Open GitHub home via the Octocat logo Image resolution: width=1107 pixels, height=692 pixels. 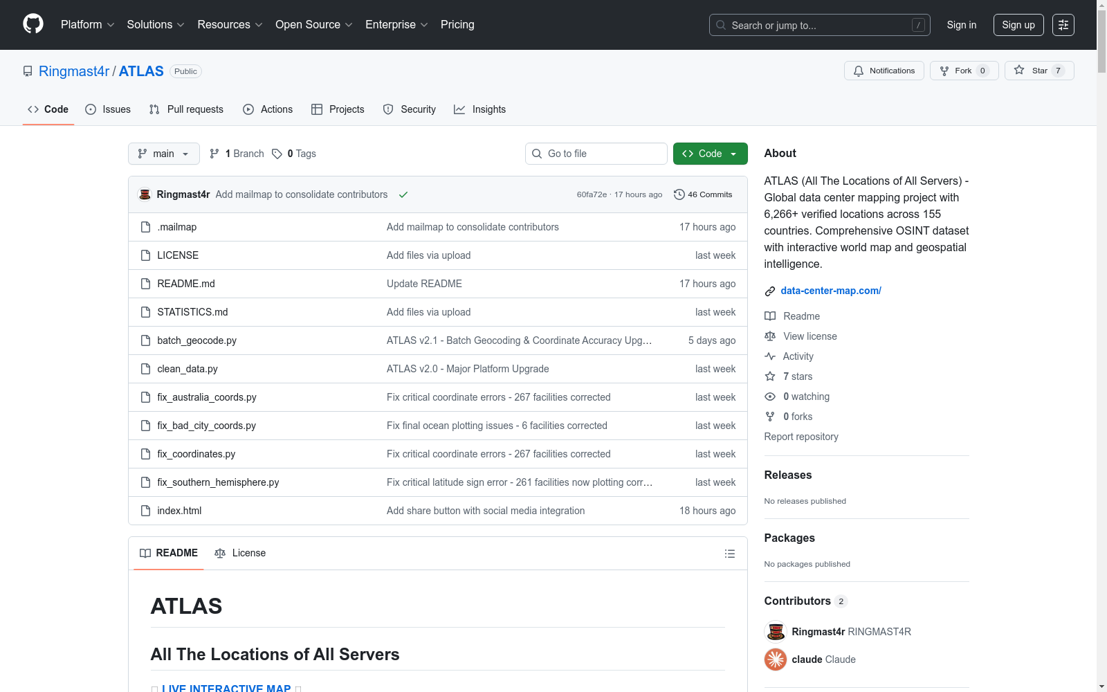coord(33,24)
